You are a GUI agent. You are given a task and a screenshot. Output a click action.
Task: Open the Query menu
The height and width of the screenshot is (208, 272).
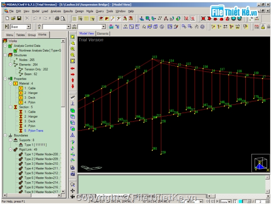[100, 11]
